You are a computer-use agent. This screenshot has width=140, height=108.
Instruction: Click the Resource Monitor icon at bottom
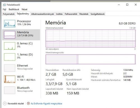(28, 104)
